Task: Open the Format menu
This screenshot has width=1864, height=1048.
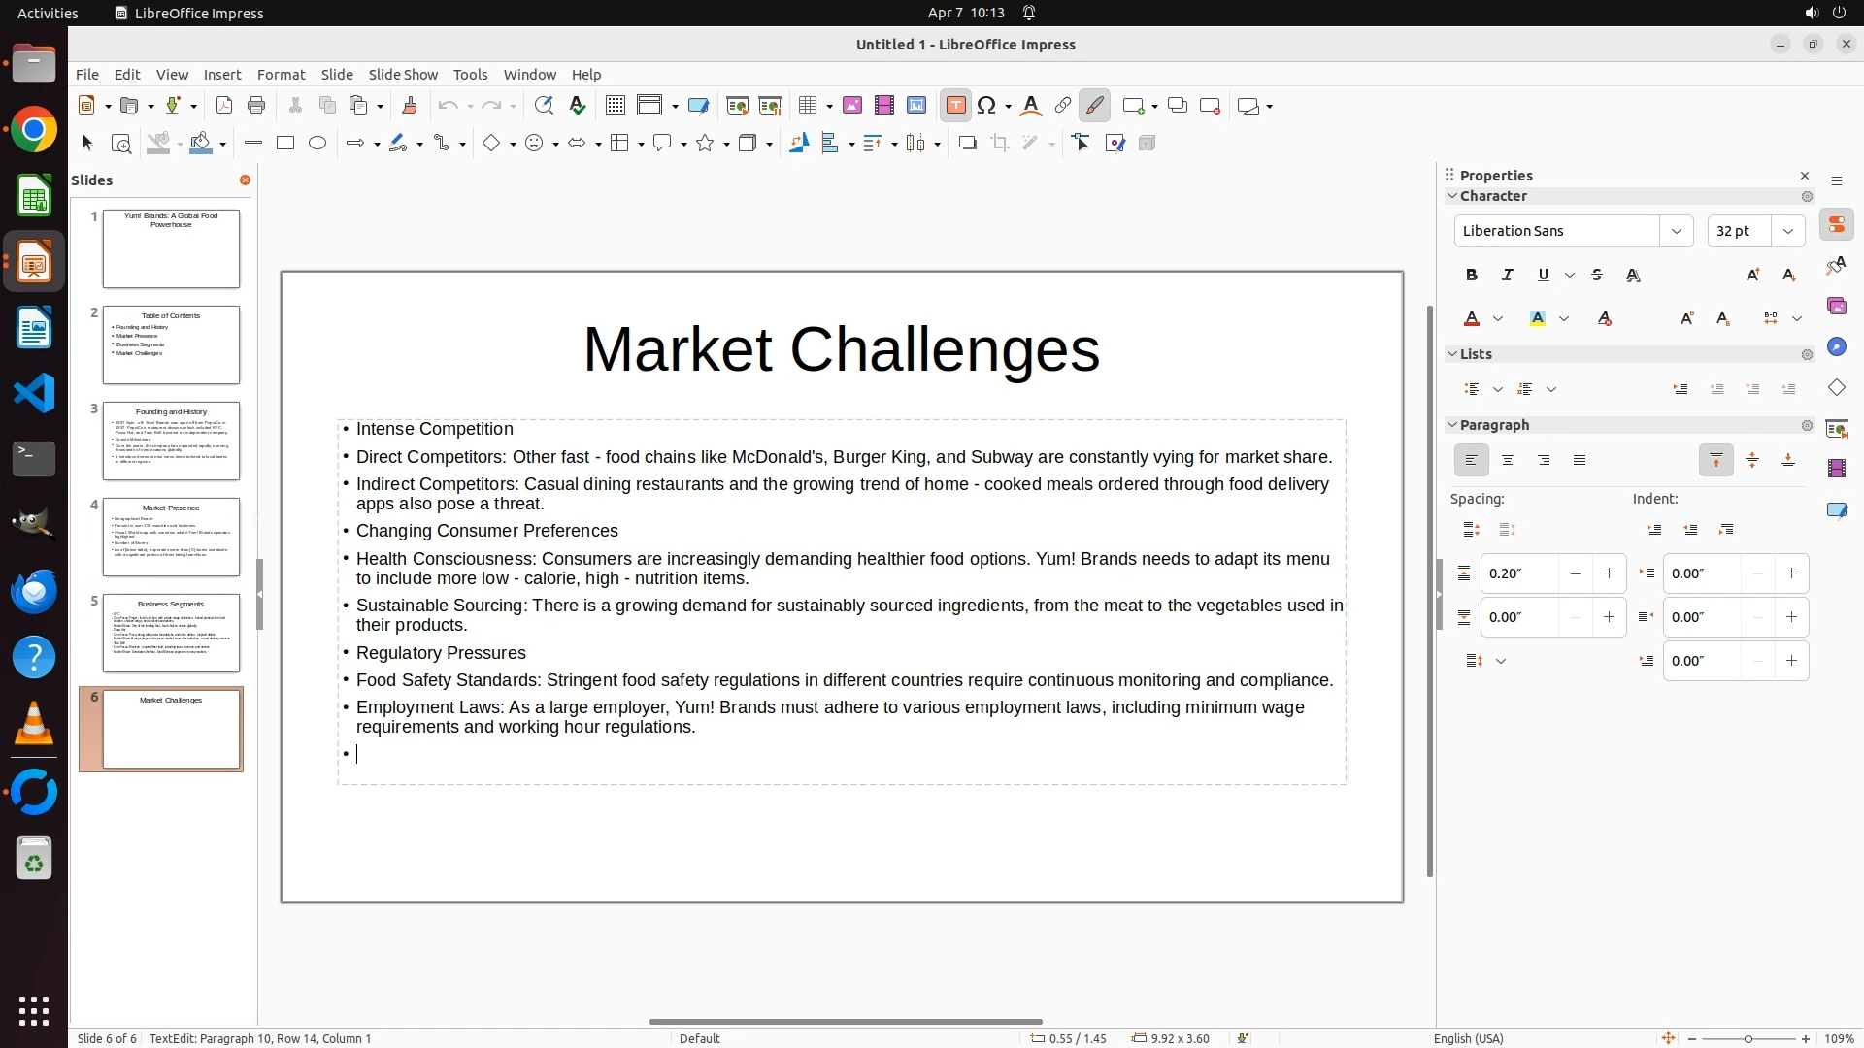Action: (x=281, y=75)
